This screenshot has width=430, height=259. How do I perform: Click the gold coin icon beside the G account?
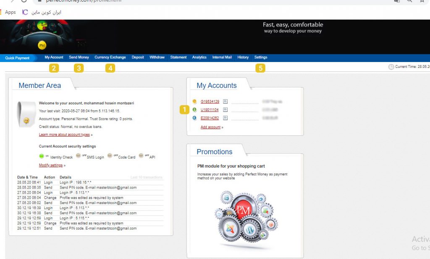(x=194, y=101)
